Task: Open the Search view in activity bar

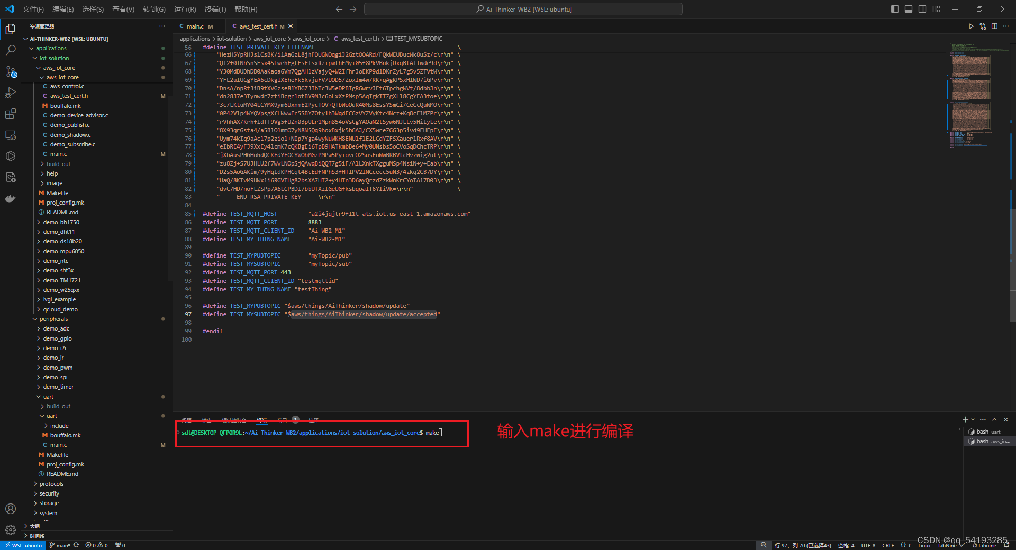Action: (11, 50)
